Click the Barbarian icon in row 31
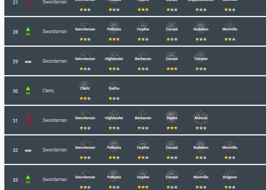266x190 pixels. point(143,117)
